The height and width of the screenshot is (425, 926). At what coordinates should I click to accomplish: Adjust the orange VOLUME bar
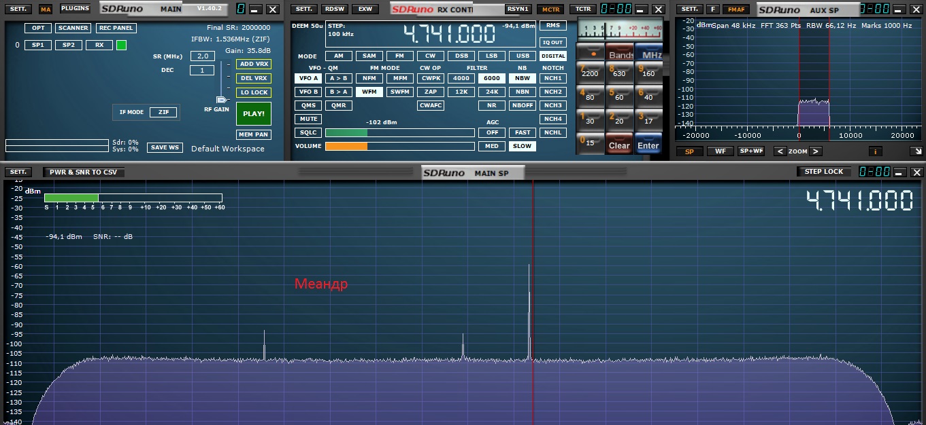click(x=399, y=146)
